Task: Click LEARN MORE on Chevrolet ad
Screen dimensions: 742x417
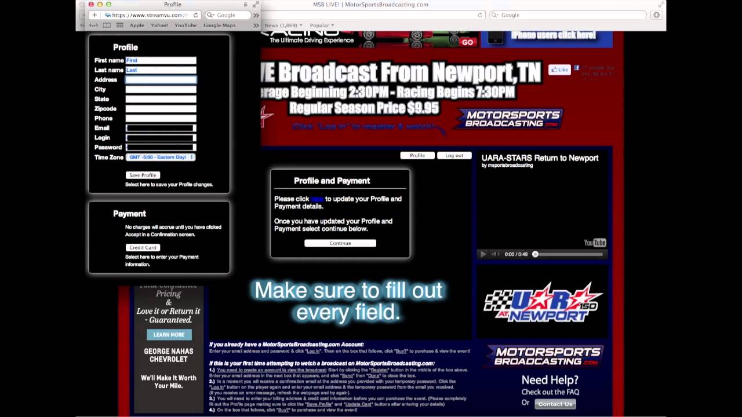Action: tap(169, 335)
